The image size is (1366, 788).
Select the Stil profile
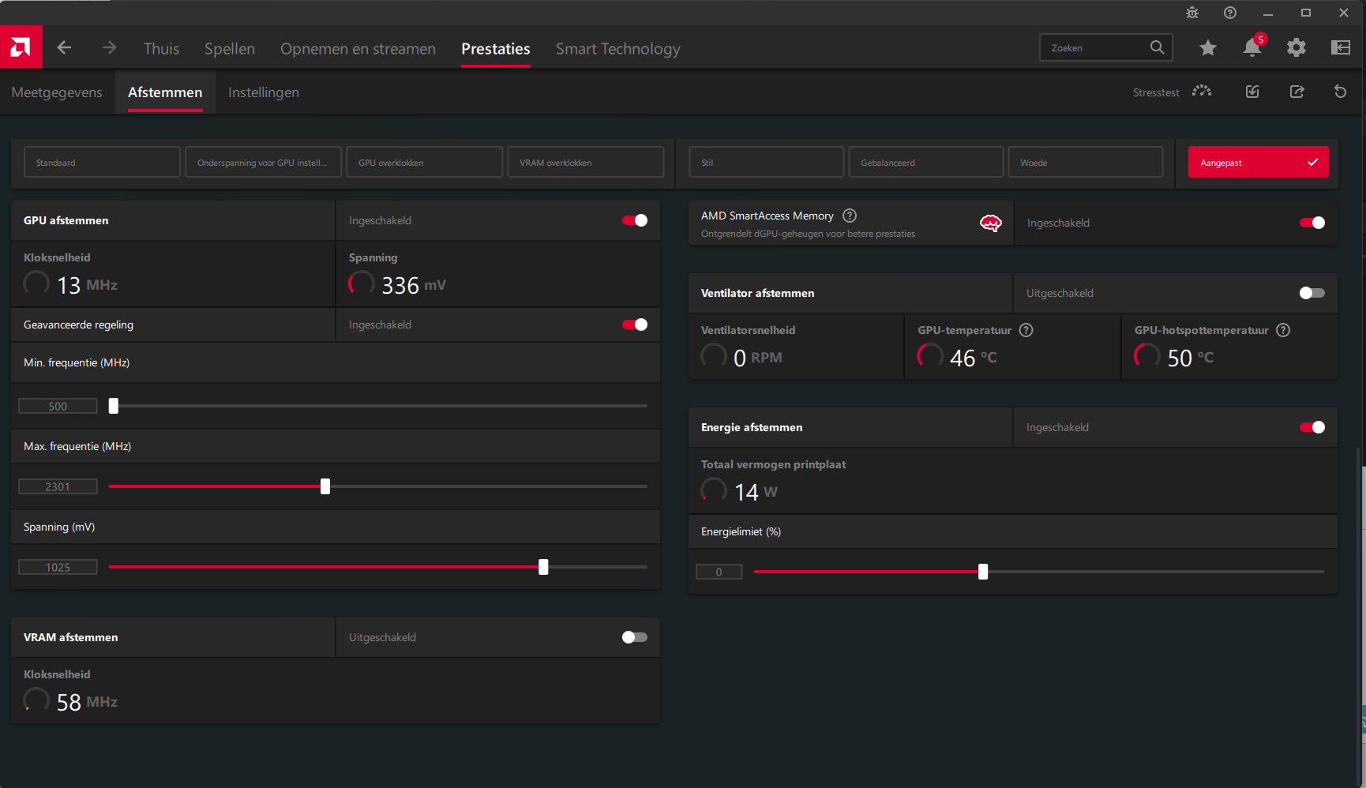(x=766, y=162)
